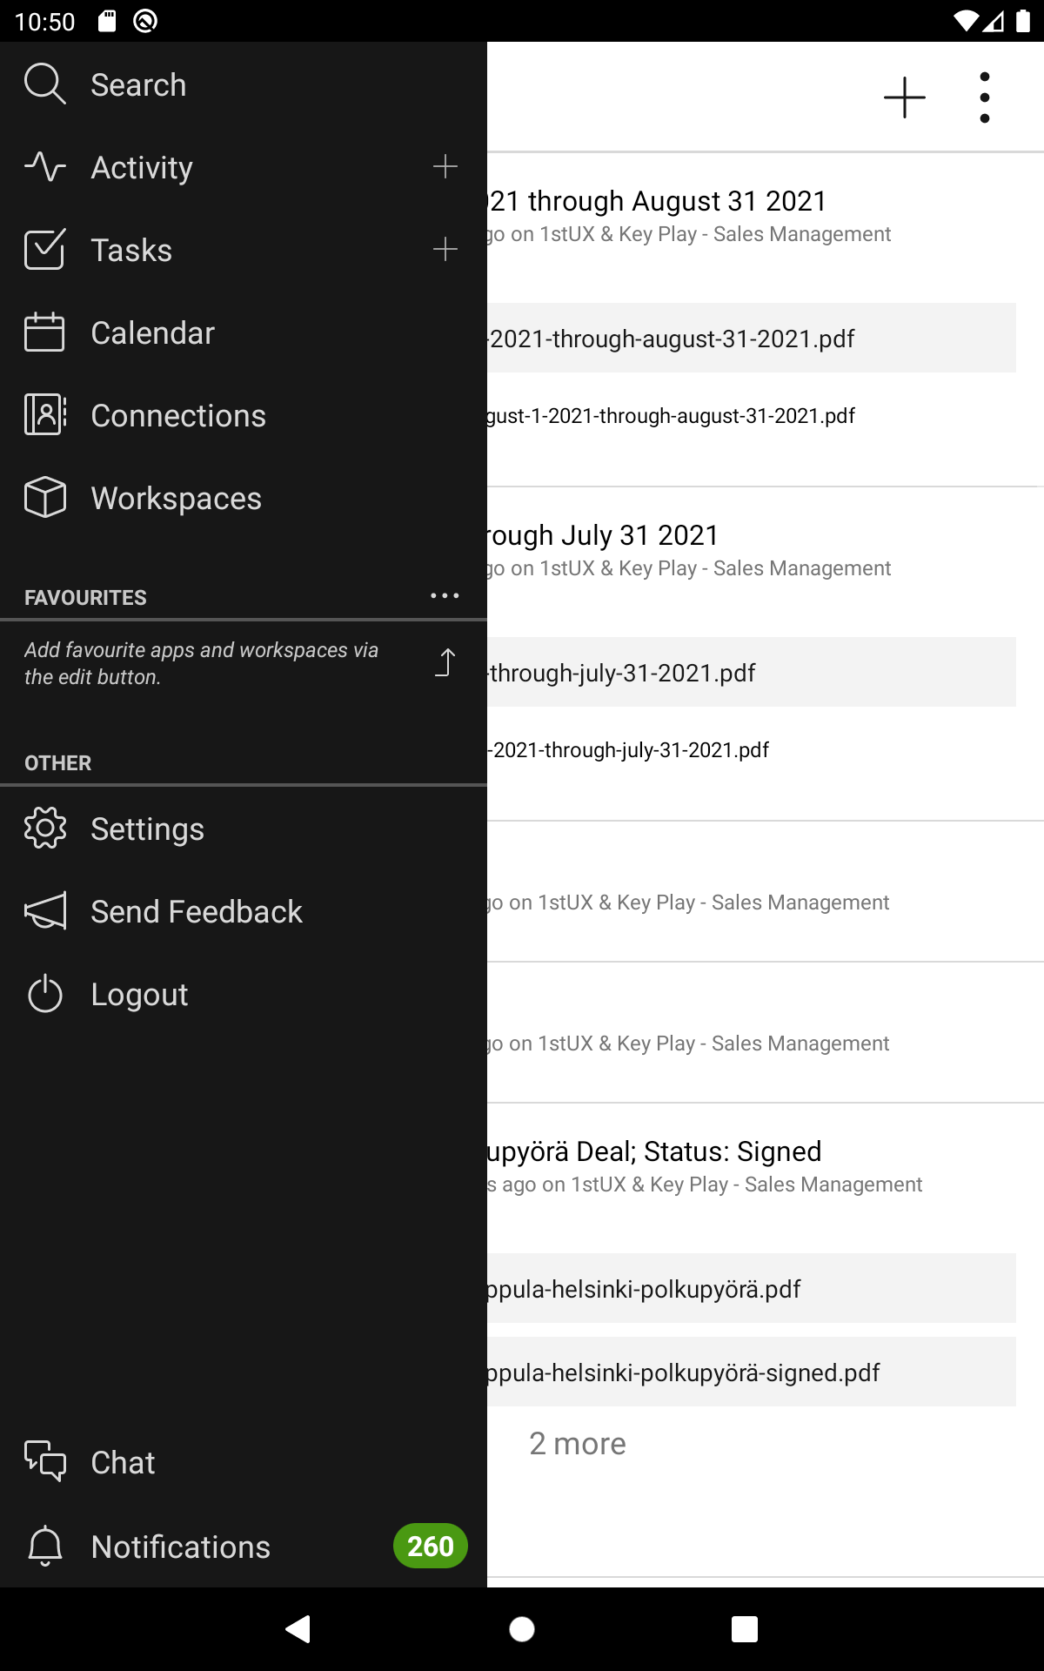Open the Workspaces cube icon
1044x1671 pixels.
pos(44,498)
